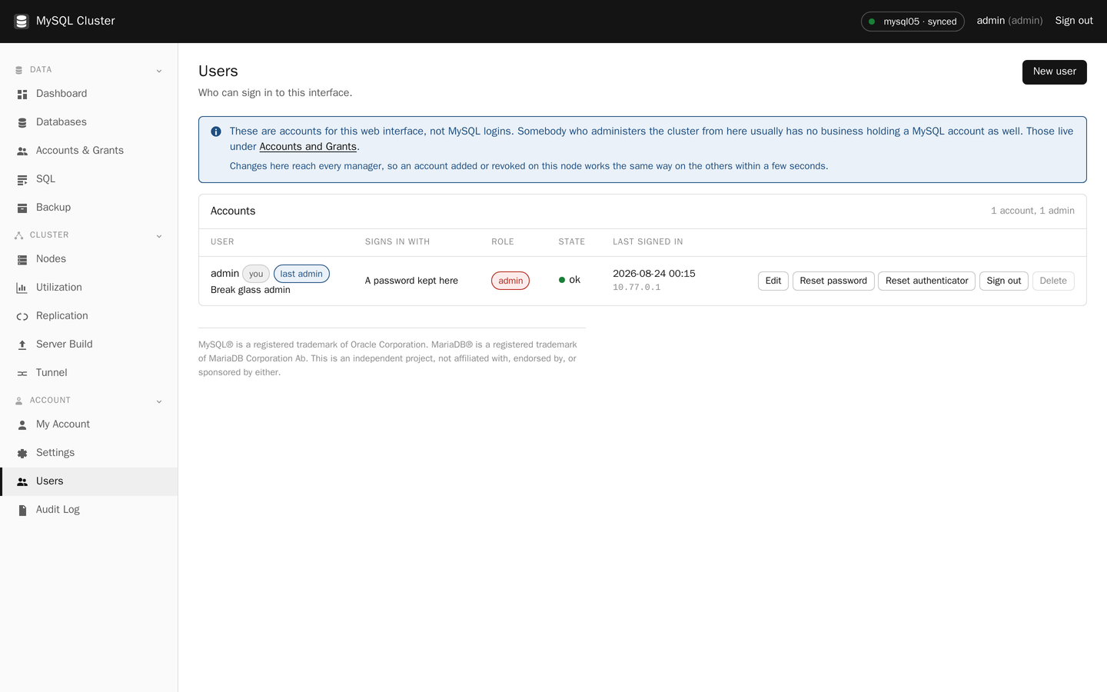Open the Dashboard page
1107x692 pixels.
[88, 94]
